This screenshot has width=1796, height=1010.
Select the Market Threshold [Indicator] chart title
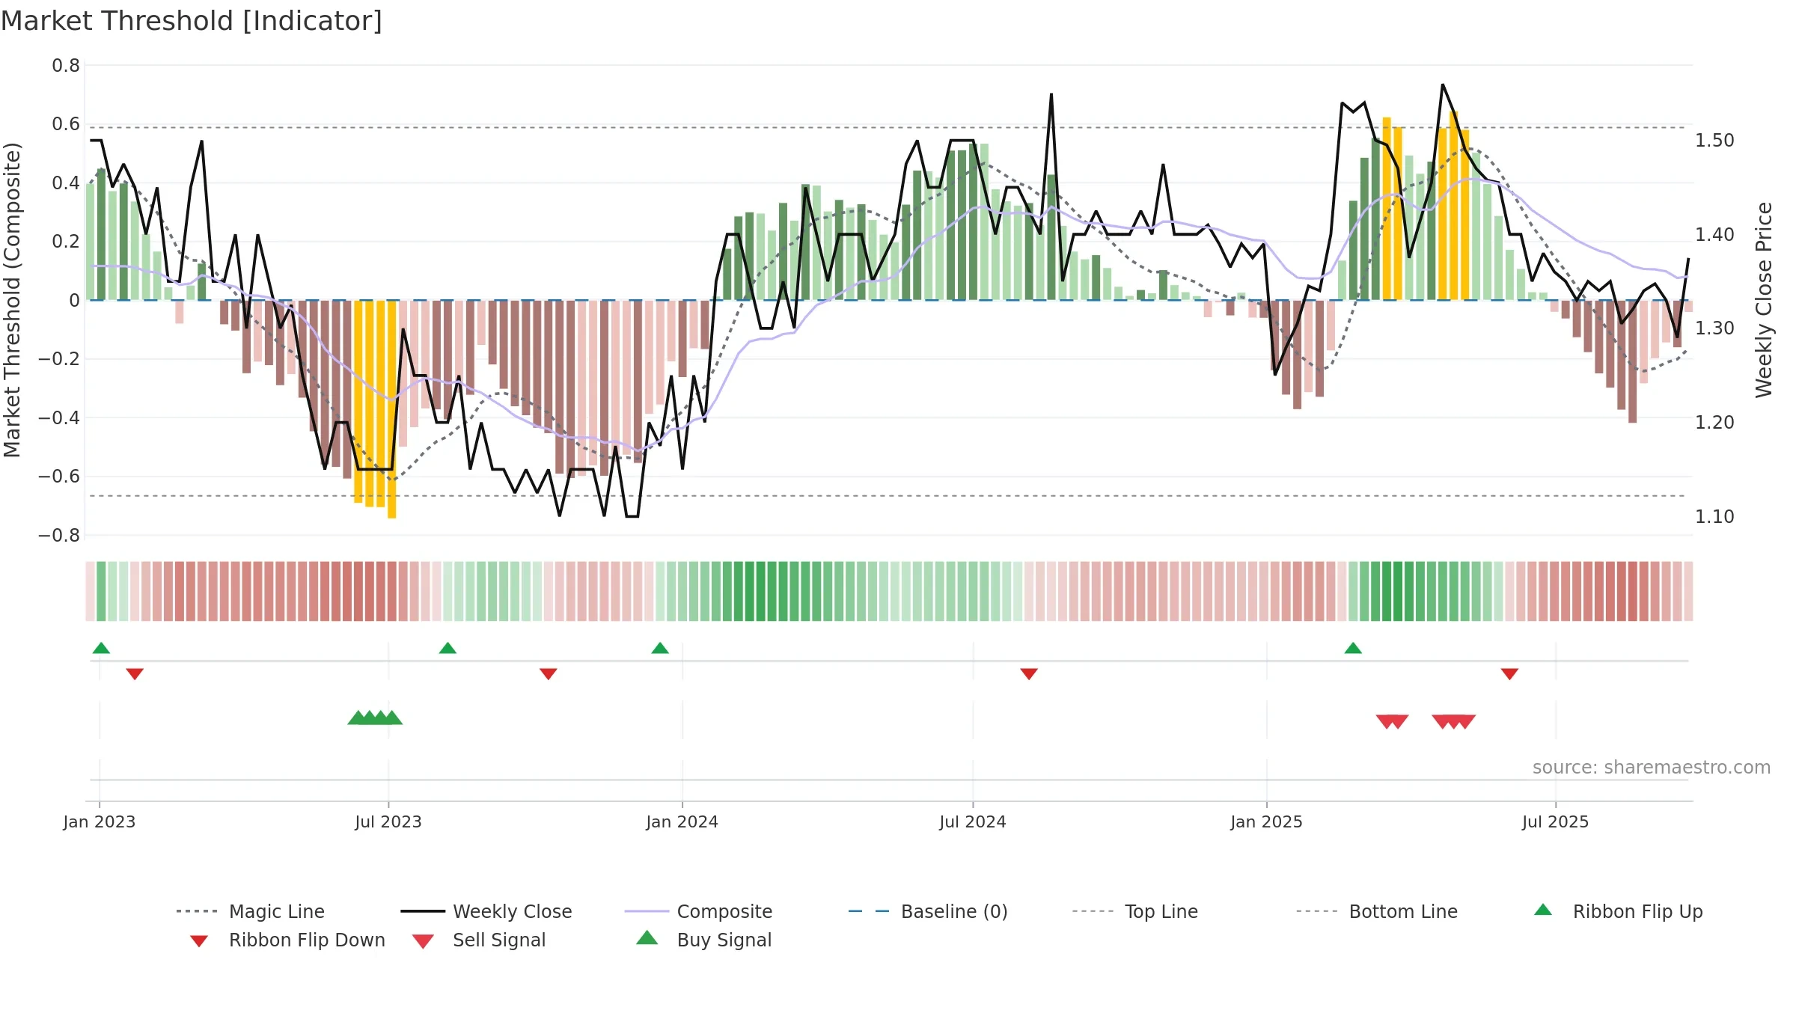click(192, 21)
